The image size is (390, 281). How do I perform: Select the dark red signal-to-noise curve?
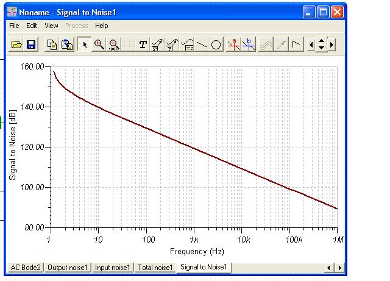[x=194, y=148]
